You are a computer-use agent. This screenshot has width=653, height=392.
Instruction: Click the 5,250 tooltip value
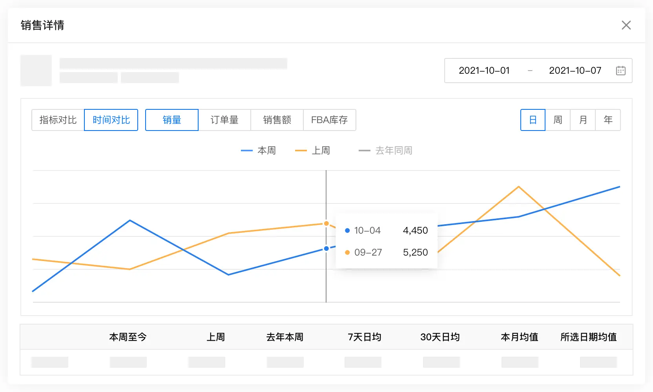tap(415, 252)
